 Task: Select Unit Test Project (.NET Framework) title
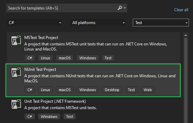pos(55,101)
